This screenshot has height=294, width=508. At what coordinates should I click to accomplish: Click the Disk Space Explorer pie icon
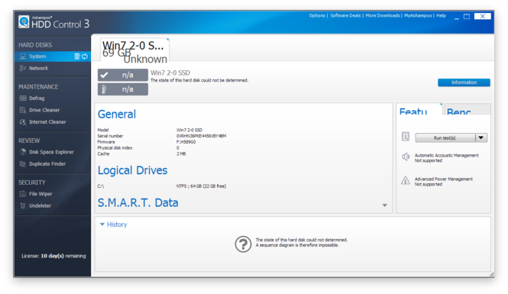[x=23, y=152]
